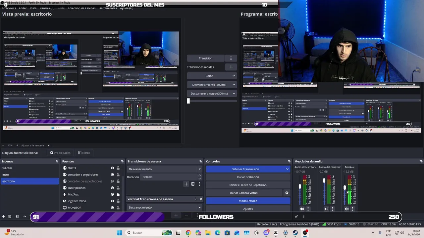Screen dimensions: 424x238
Task: Open Discord from the taskbar
Action: (266, 233)
